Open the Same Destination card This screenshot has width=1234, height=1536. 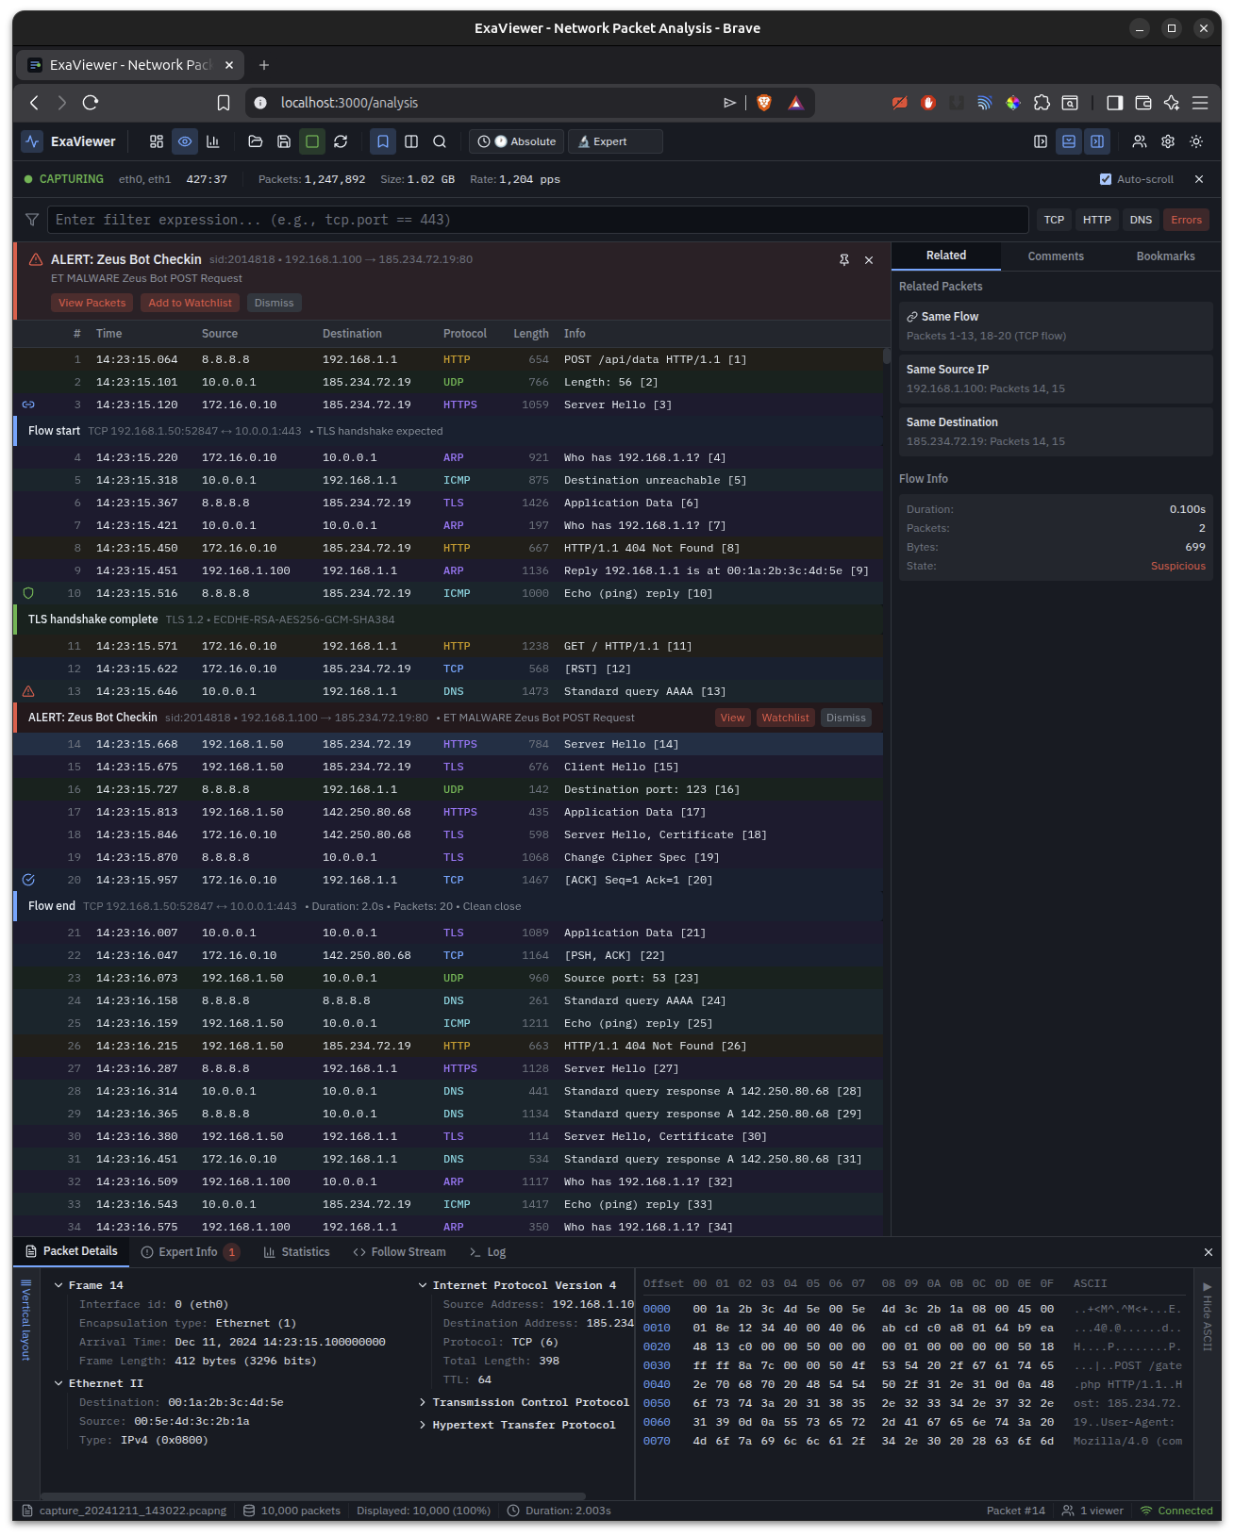pyautogui.click(x=1056, y=432)
